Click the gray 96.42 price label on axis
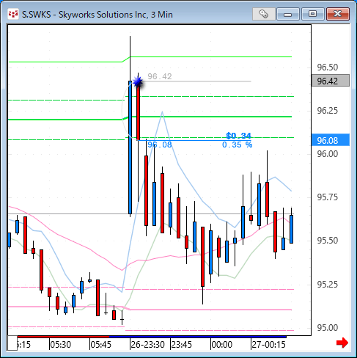Viewport: 357px width, 358px height. coord(331,81)
